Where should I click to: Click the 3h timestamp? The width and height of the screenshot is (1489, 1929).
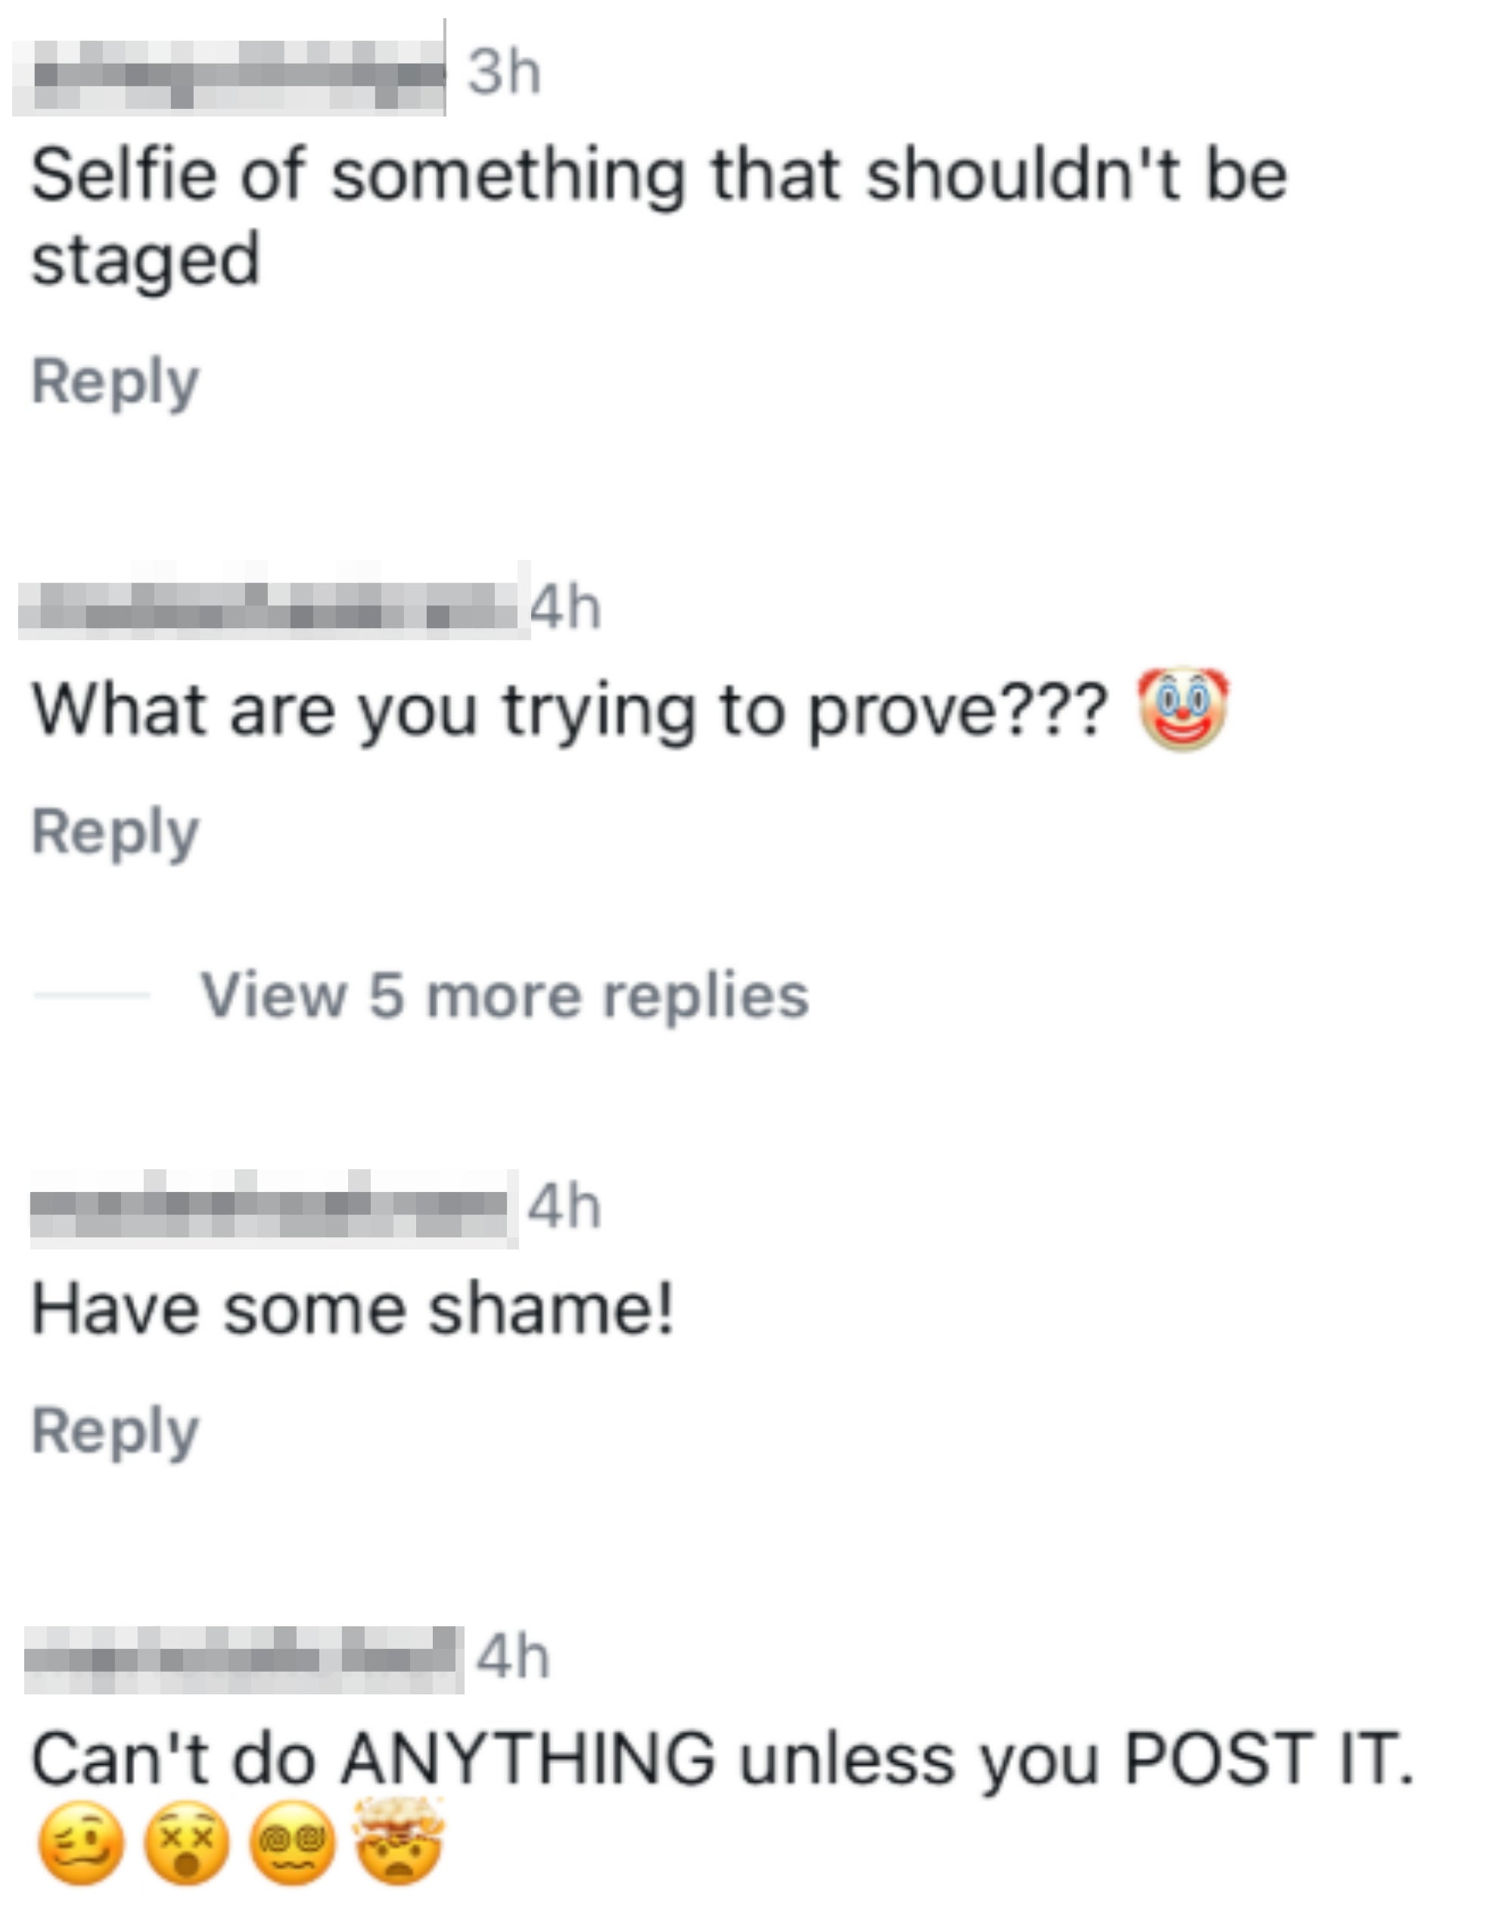click(503, 72)
